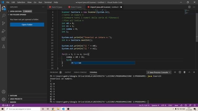Open the Accounts menu icon
Viewport: 198px width, 111px height.
(x=3, y=92)
